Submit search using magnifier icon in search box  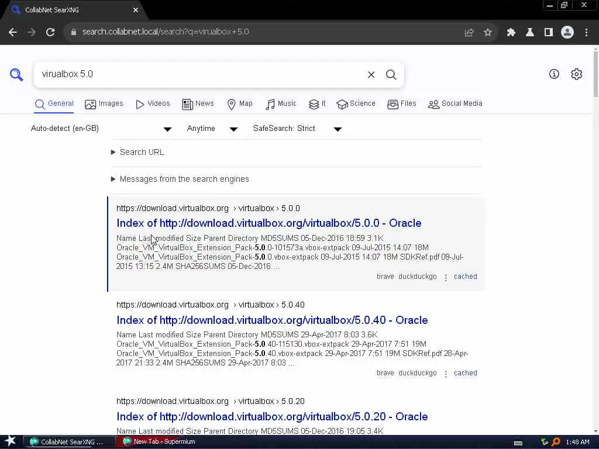coord(391,74)
